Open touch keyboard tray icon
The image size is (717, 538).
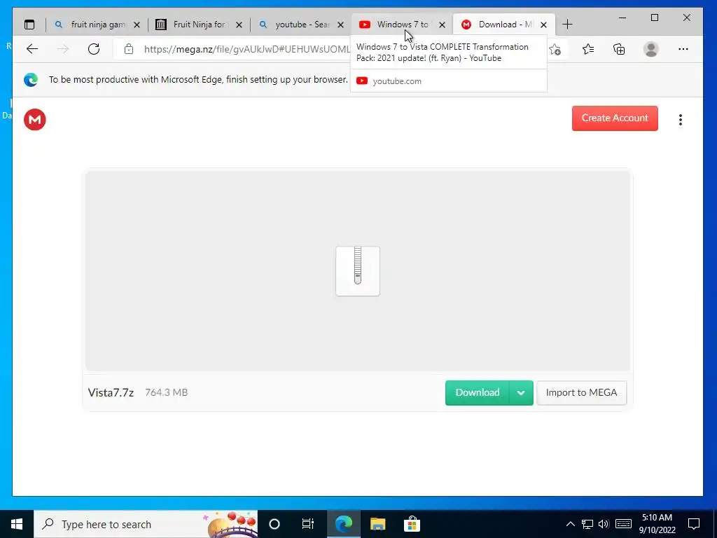pyautogui.click(x=623, y=524)
